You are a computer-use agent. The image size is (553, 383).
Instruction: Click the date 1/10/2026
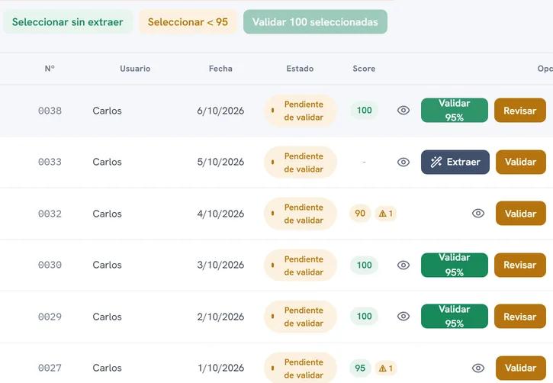pyautogui.click(x=220, y=368)
